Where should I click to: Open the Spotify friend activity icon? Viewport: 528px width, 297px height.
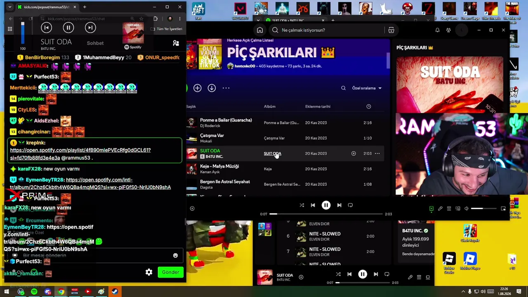click(448, 30)
